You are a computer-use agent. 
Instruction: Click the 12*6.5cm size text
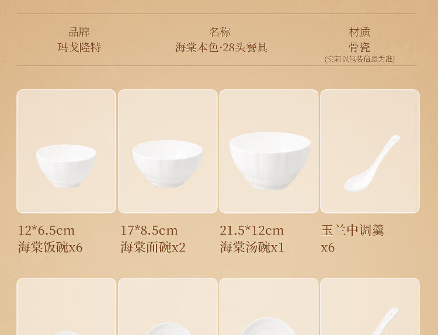46,231
